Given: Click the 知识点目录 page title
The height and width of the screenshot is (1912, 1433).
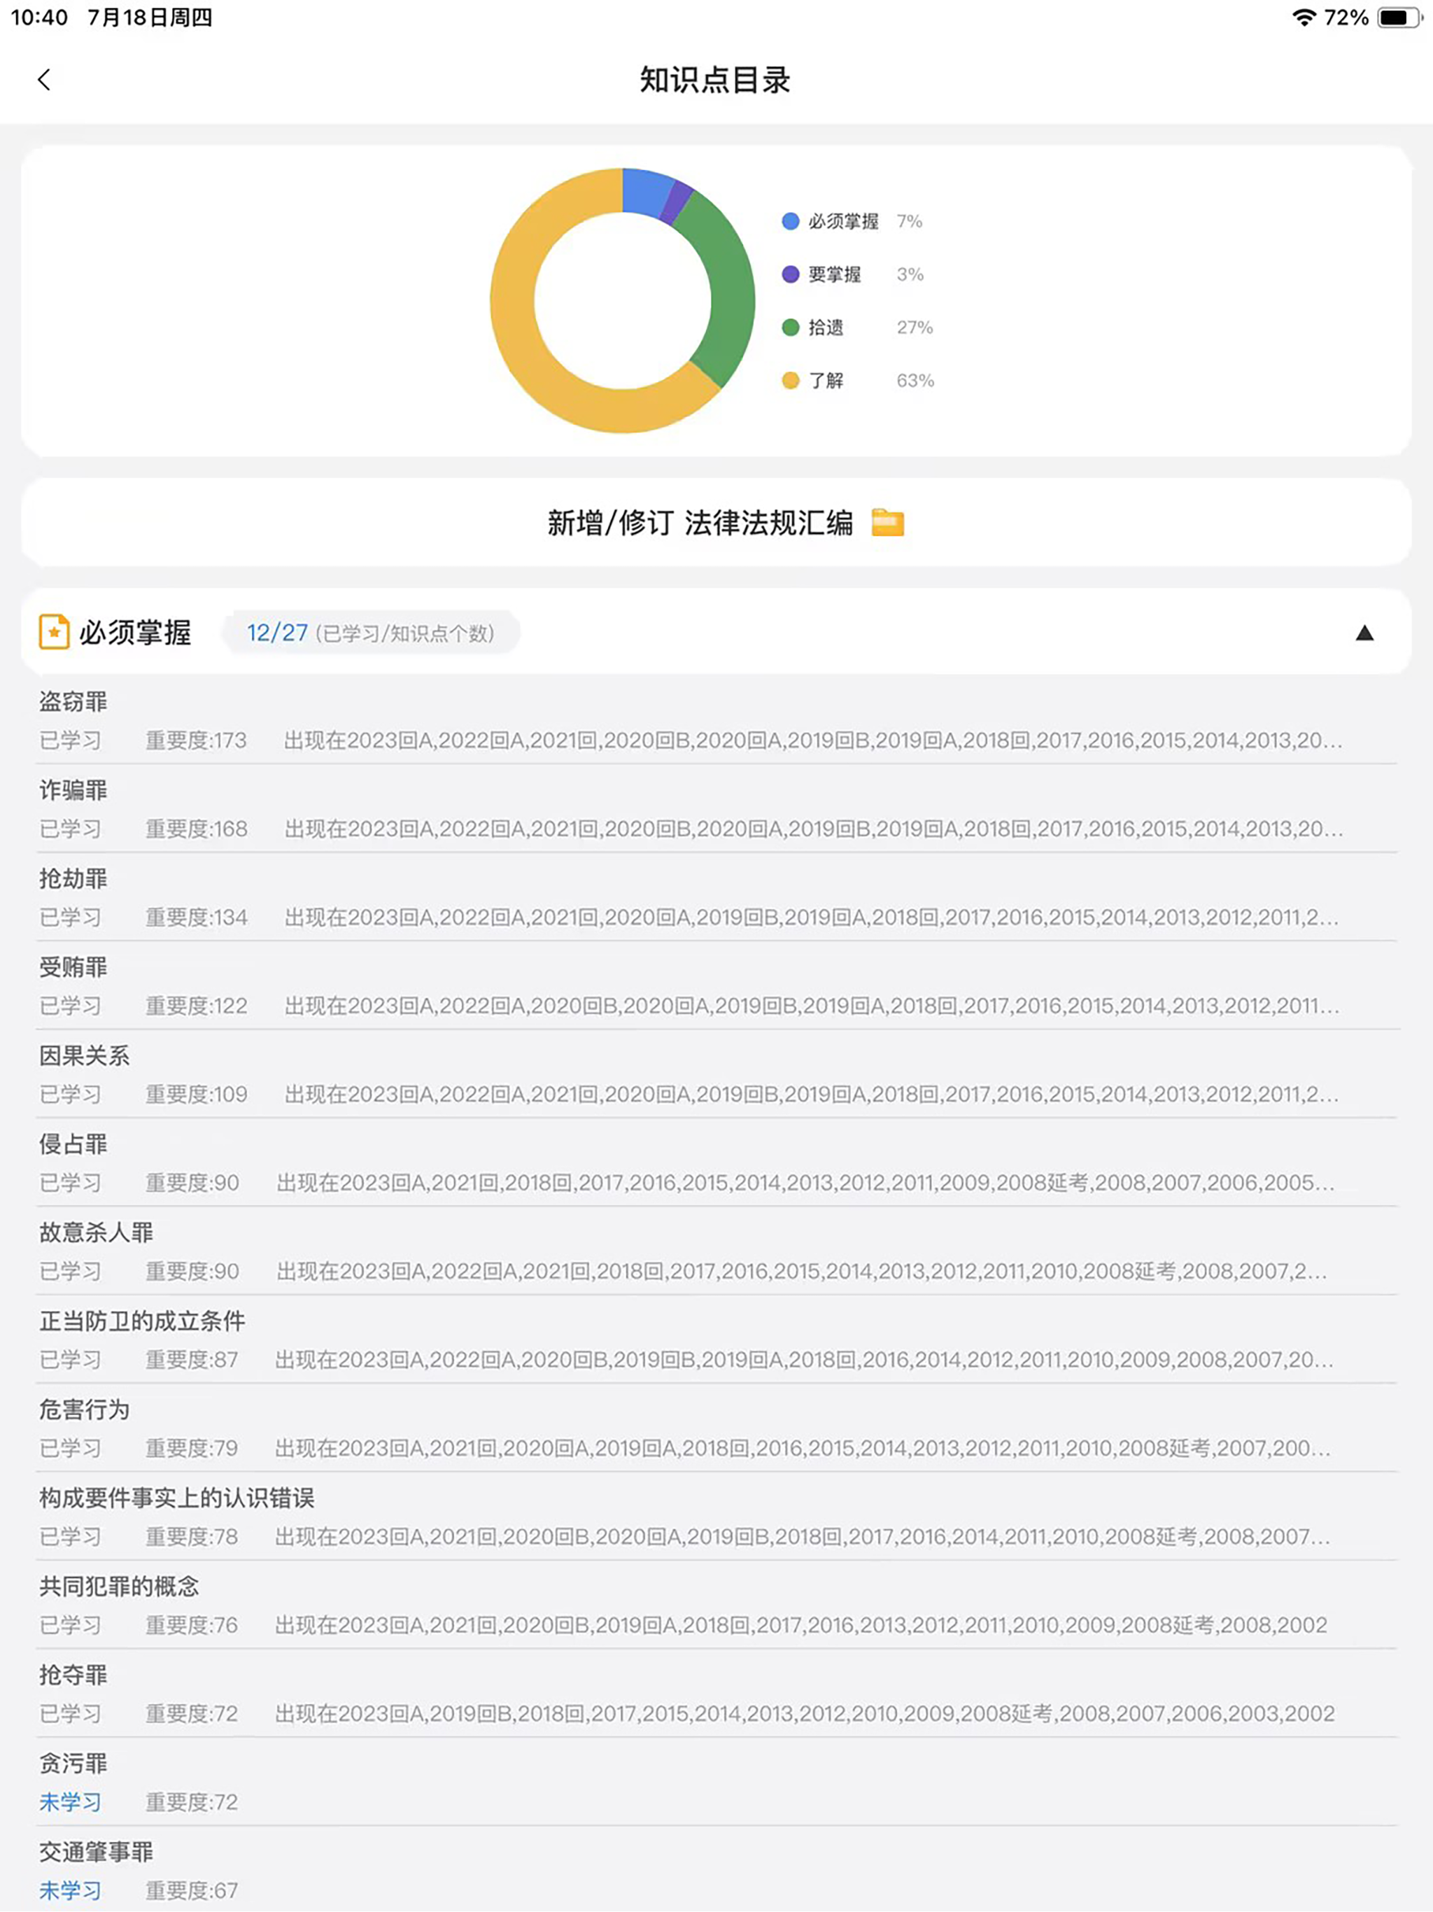Looking at the screenshot, I should 715,80.
